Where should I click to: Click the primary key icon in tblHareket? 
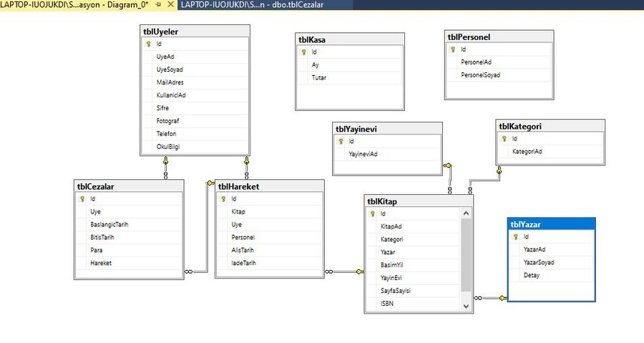click(223, 199)
